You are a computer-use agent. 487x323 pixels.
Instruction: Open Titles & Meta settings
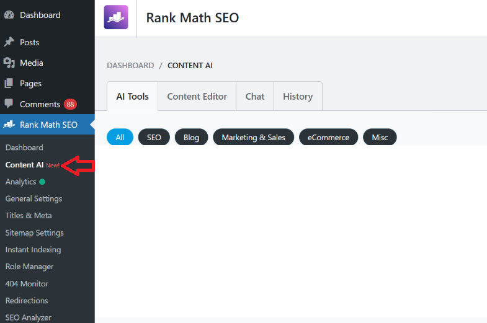[x=29, y=215]
